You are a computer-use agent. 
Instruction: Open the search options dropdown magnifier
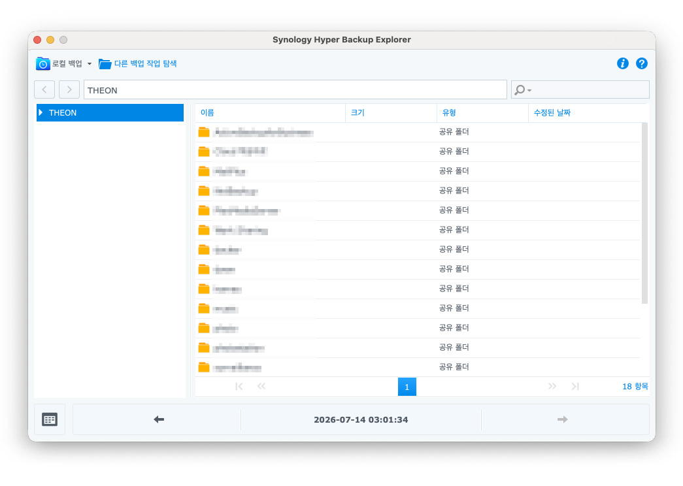point(523,90)
